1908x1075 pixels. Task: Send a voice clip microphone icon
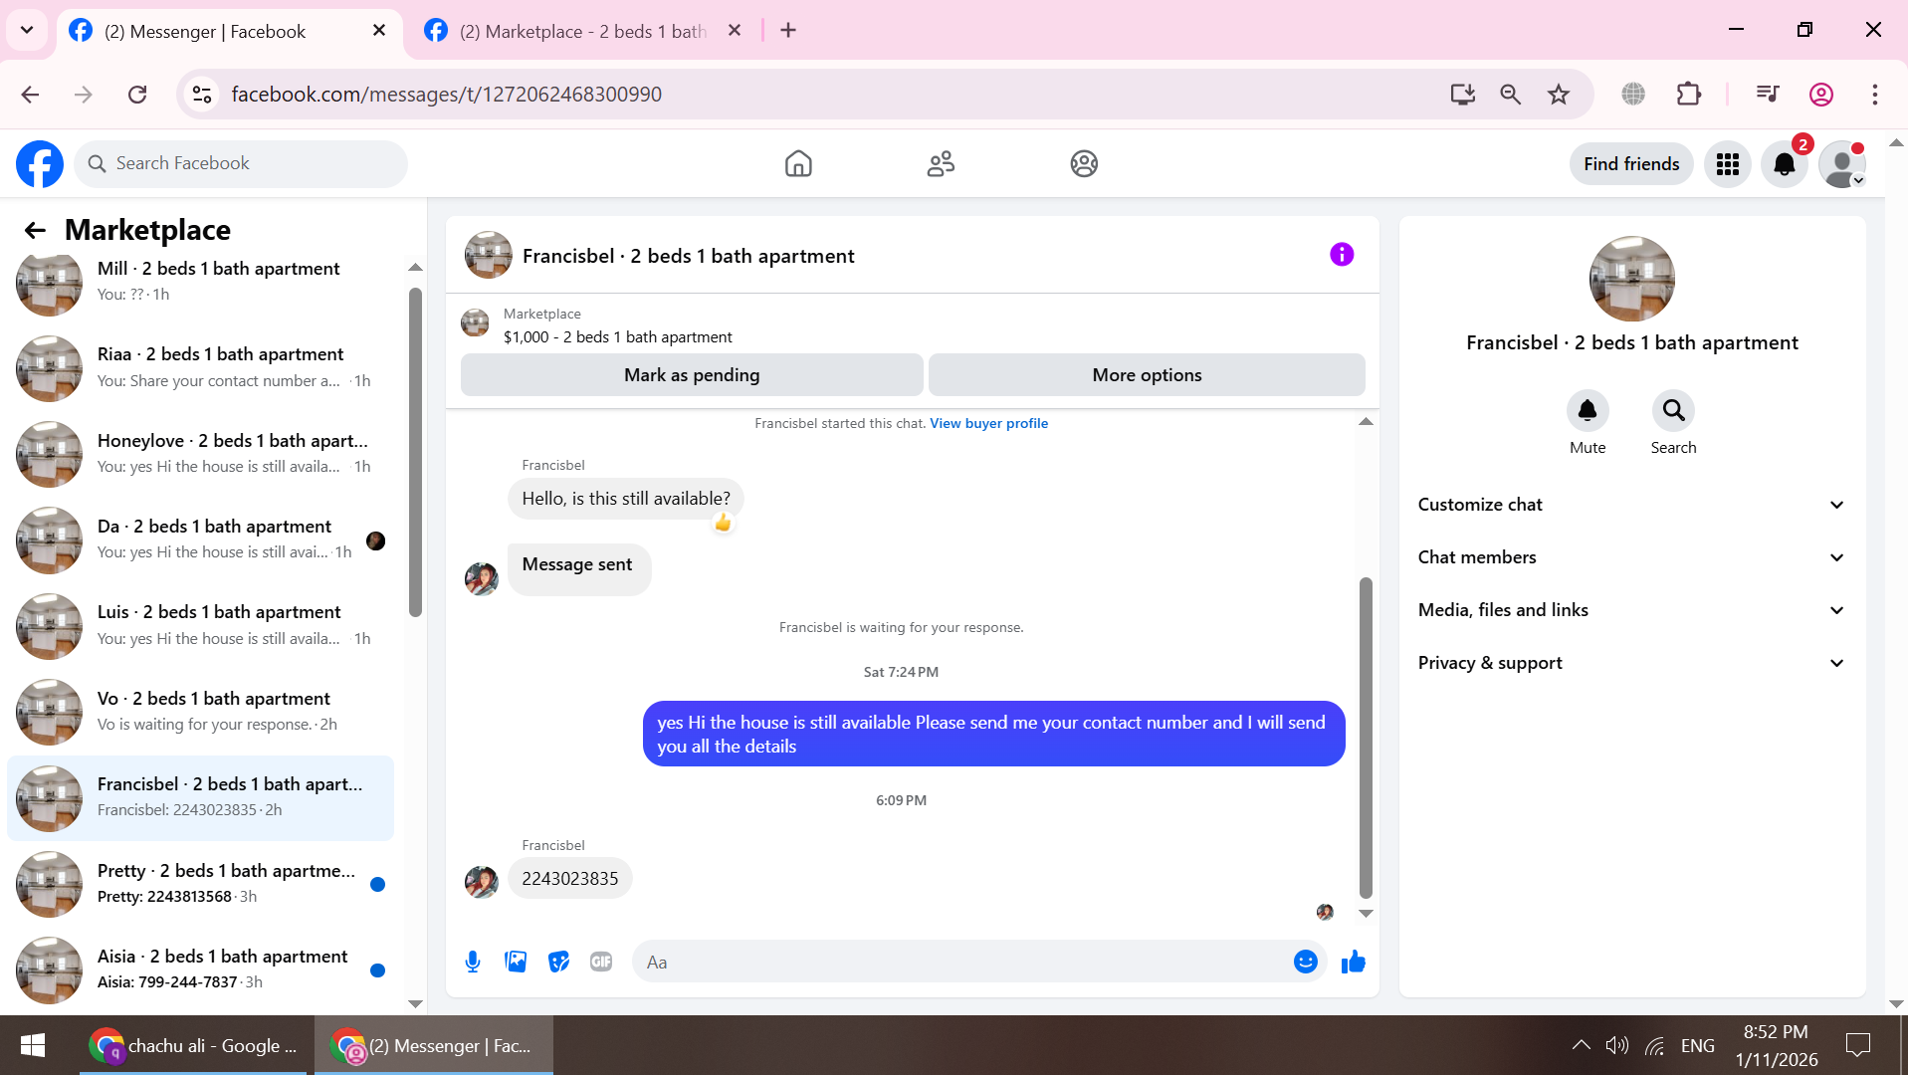tap(473, 962)
